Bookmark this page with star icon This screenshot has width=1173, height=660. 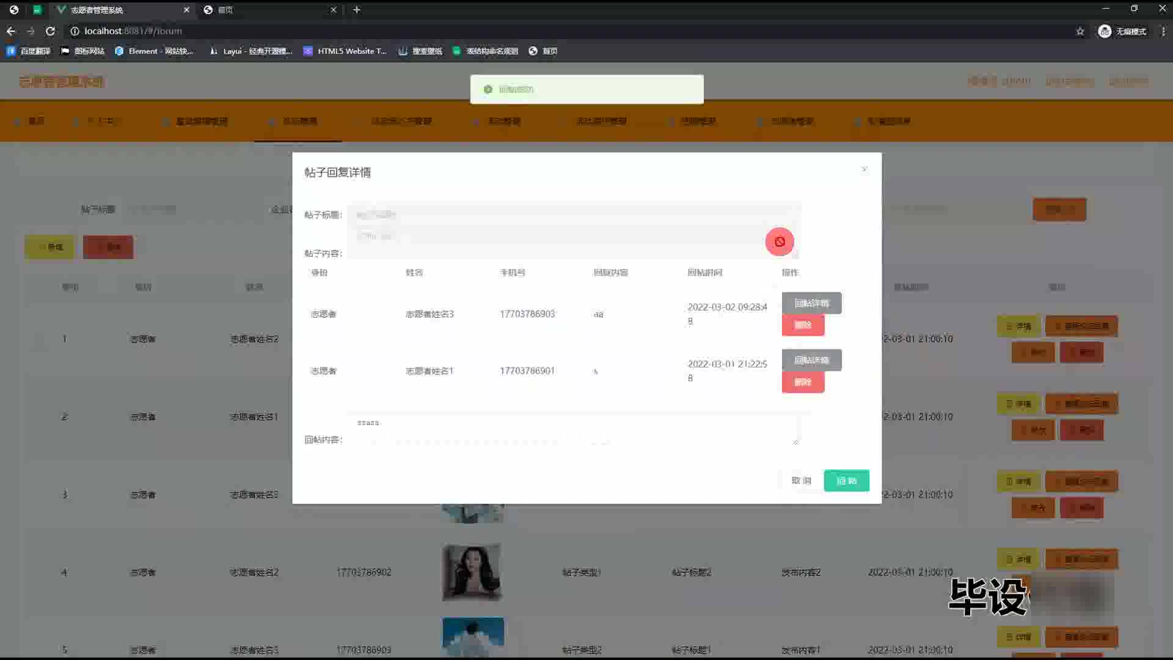[x=1080, y=31]
